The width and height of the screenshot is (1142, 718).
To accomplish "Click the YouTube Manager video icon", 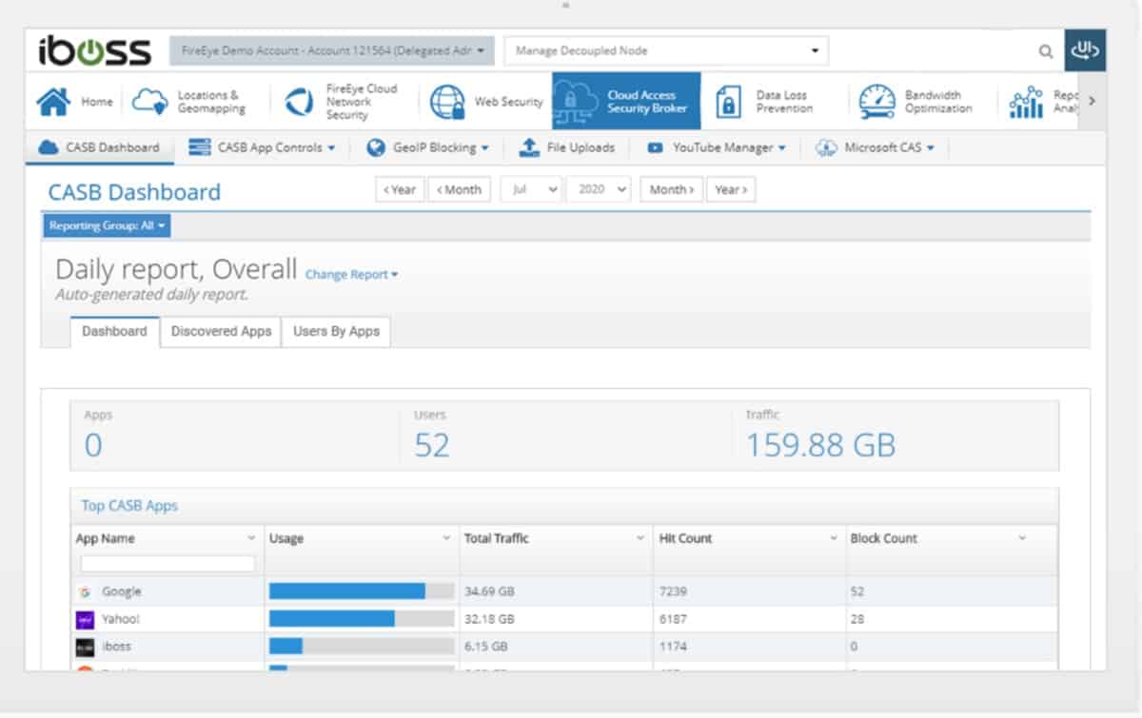I will 655,148.
